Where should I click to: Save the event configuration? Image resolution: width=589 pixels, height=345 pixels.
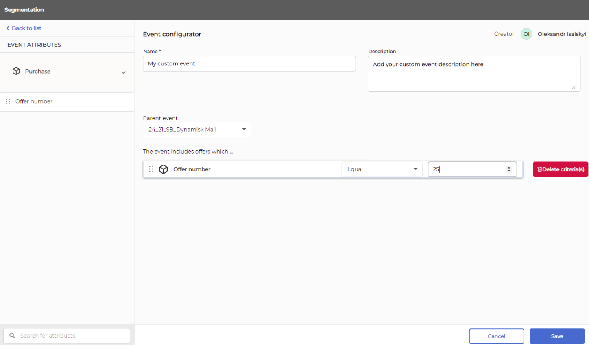click(x=557, y=336)
